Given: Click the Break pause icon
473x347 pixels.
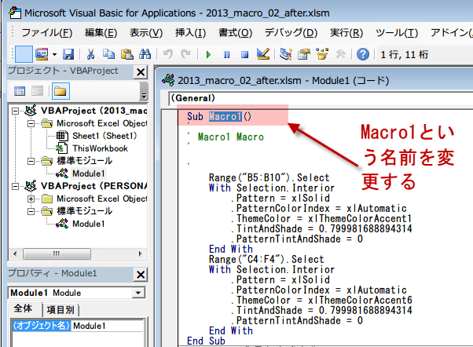Looking at the screenshot, I should click(226, 55).
